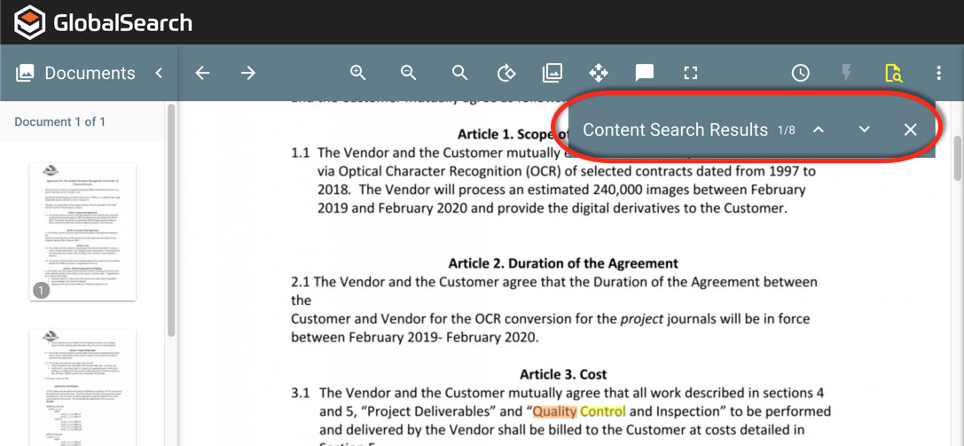The width and height of the screenshot is (964, 446).
Task: Click the zoom out magnifier icon
Action: click(409, 73)
